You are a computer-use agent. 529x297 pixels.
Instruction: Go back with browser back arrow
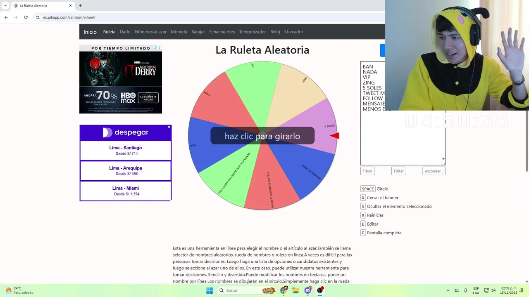[x=6, y=17]
